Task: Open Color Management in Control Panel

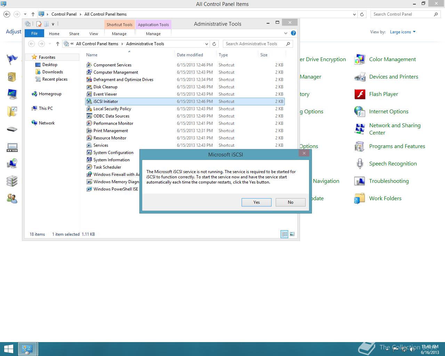Action: click(x=392, y=59)
